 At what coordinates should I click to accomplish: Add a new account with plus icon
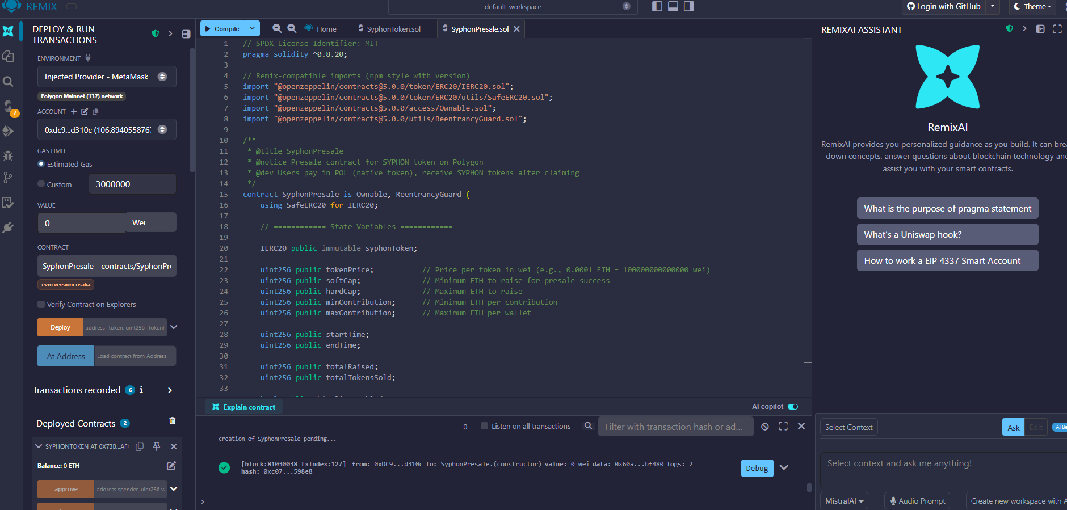(x=74, y=112)
